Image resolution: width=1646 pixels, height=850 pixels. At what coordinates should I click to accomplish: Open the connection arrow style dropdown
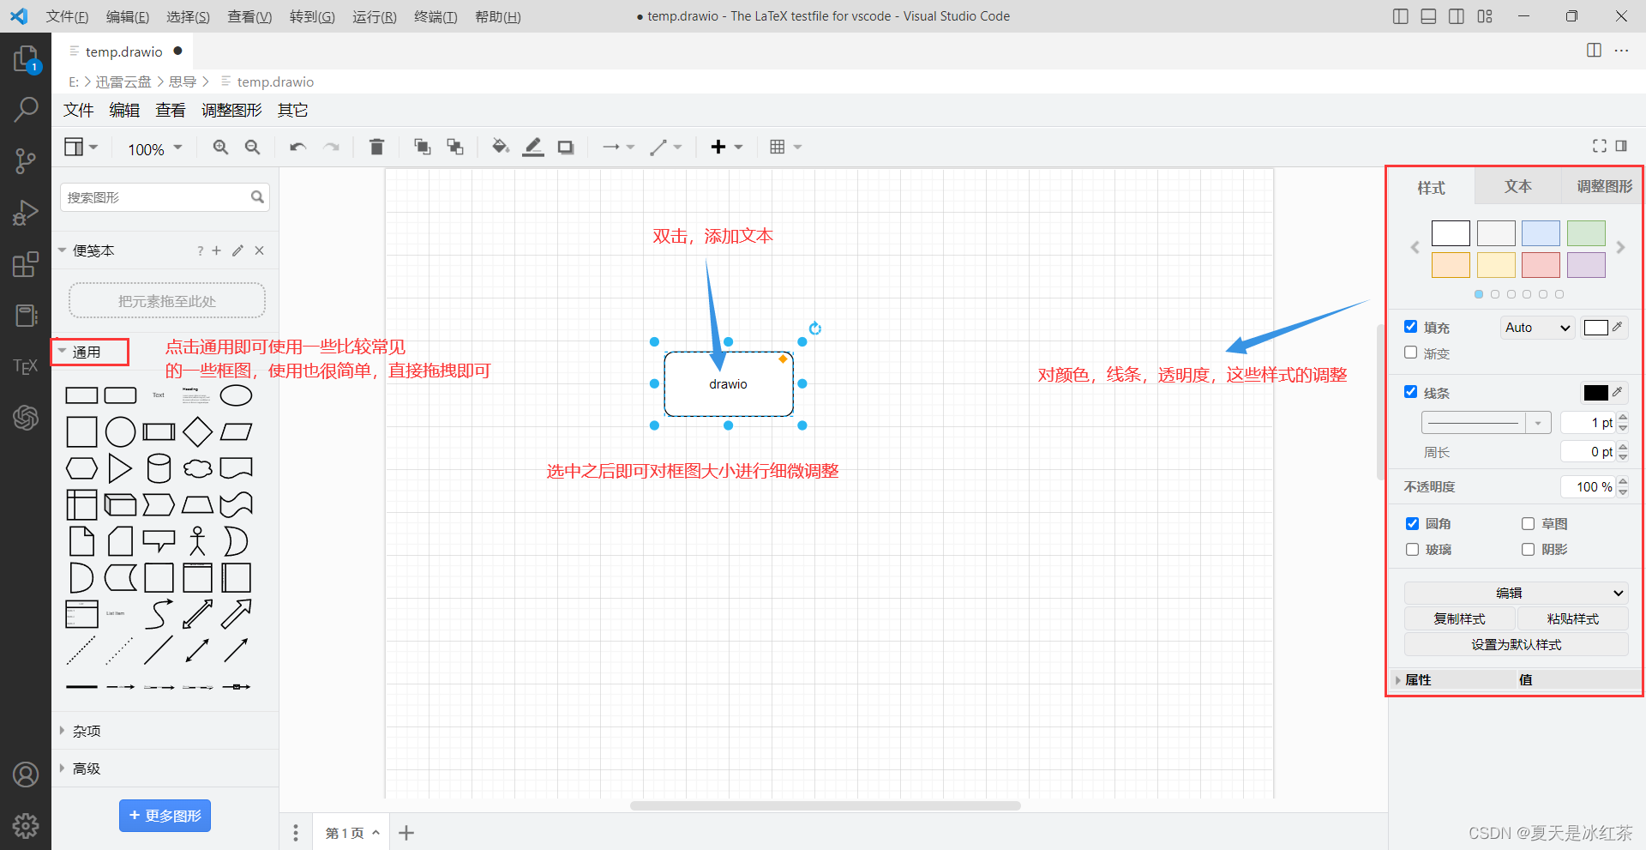click(x=618, y=147)
